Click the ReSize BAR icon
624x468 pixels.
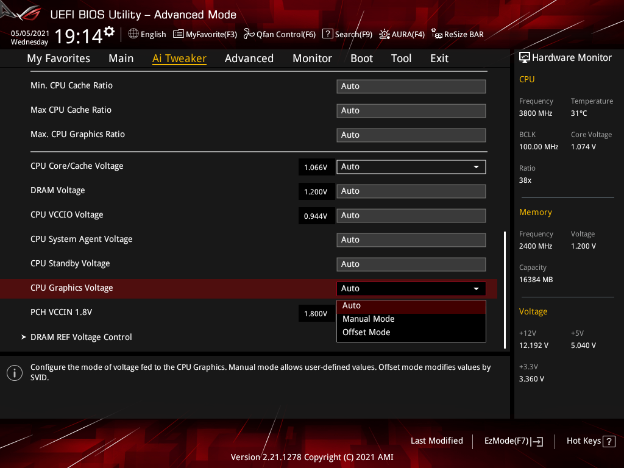click(x=436, y=34)
